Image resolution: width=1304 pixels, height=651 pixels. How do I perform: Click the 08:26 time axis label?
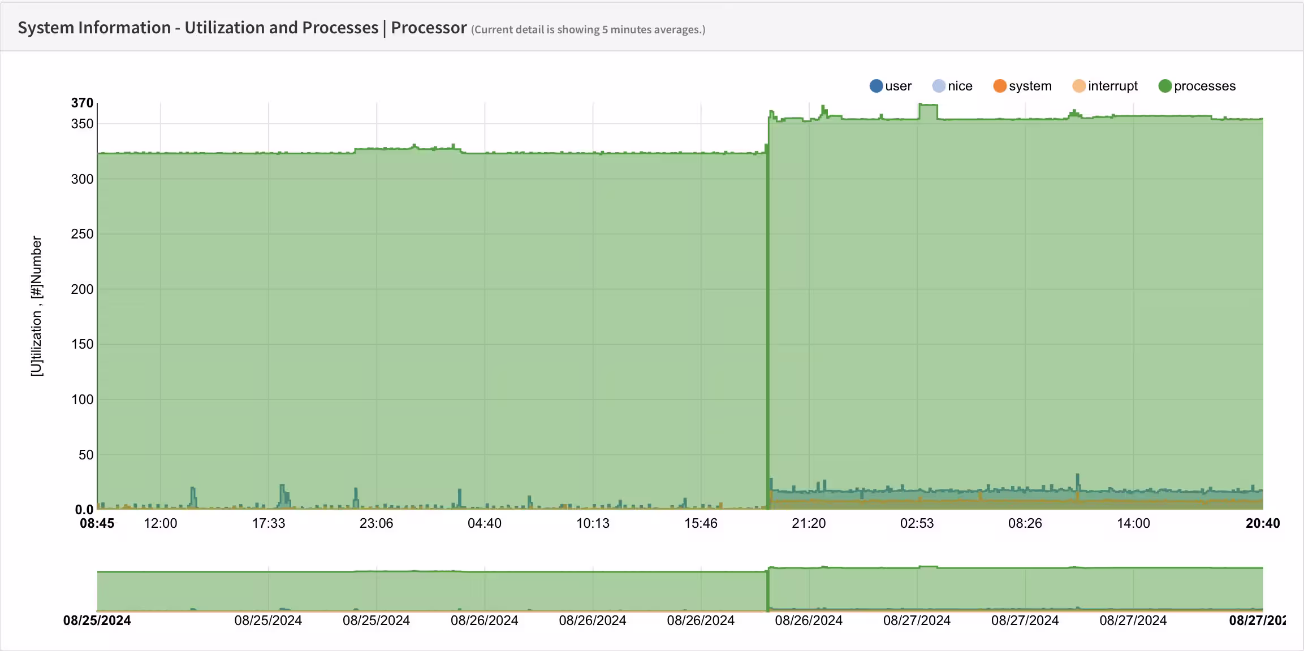point(1025,523)
